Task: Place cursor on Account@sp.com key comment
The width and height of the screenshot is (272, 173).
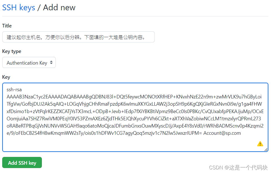Action: pos(222,133)
